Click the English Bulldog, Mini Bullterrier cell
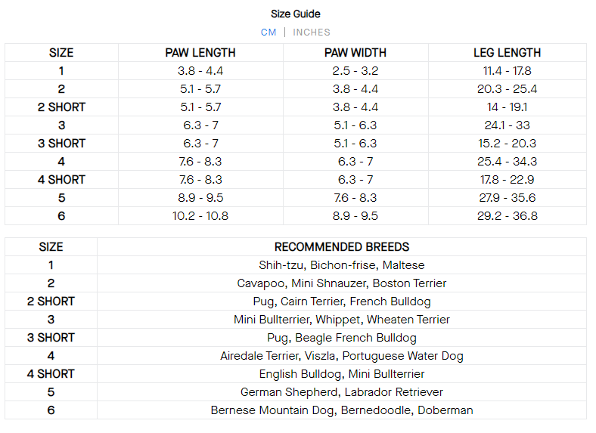 coord(342,374)
